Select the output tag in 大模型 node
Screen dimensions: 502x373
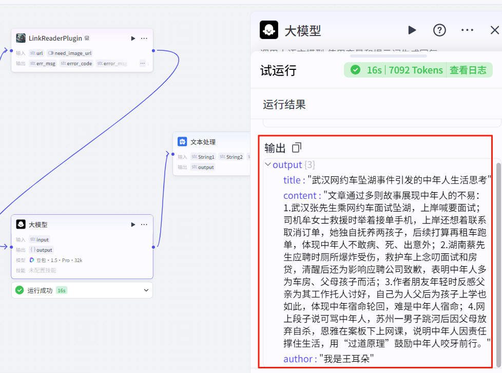[41, 250]
